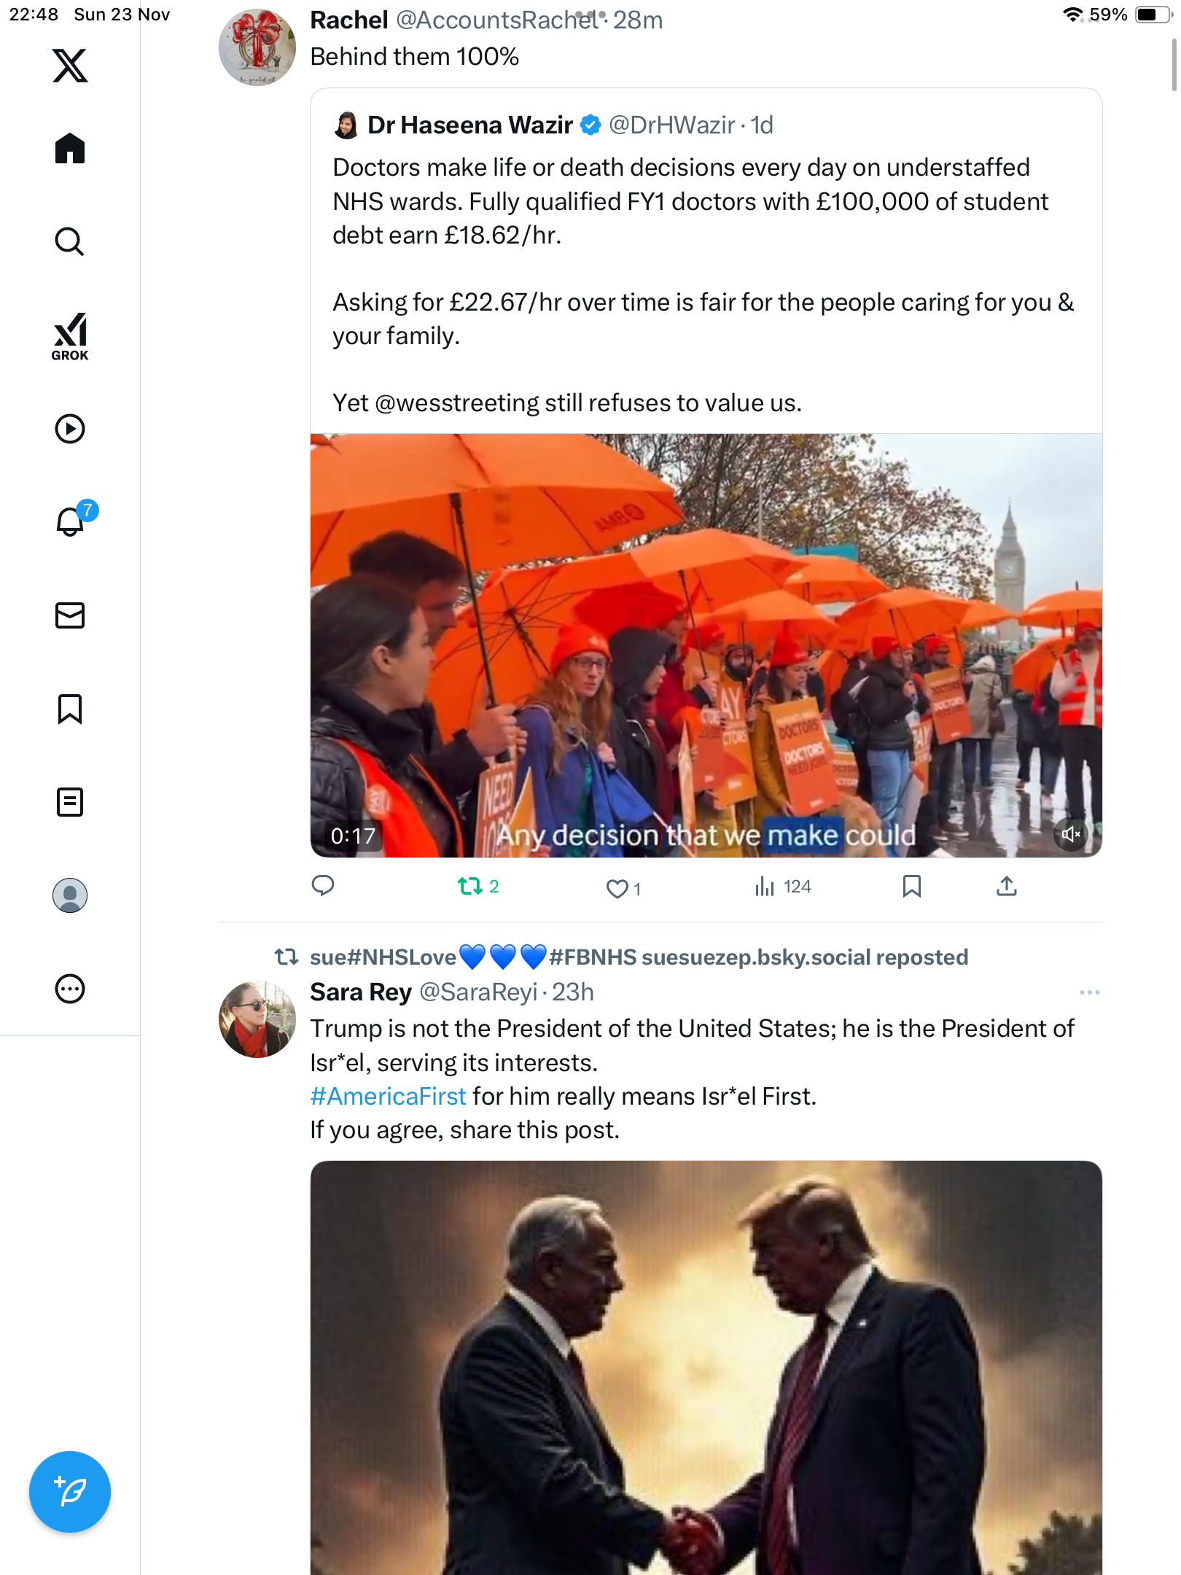1181x1575 pixels.
Task: Open Bookmarks in sidebar
Action: [x=70, y=709]
